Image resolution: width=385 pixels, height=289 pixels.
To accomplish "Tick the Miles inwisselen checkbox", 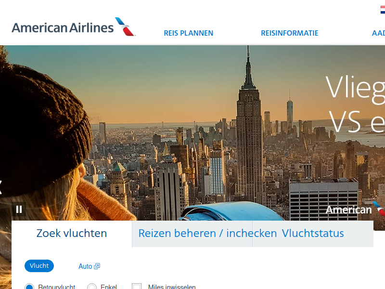I will (137, 286).
